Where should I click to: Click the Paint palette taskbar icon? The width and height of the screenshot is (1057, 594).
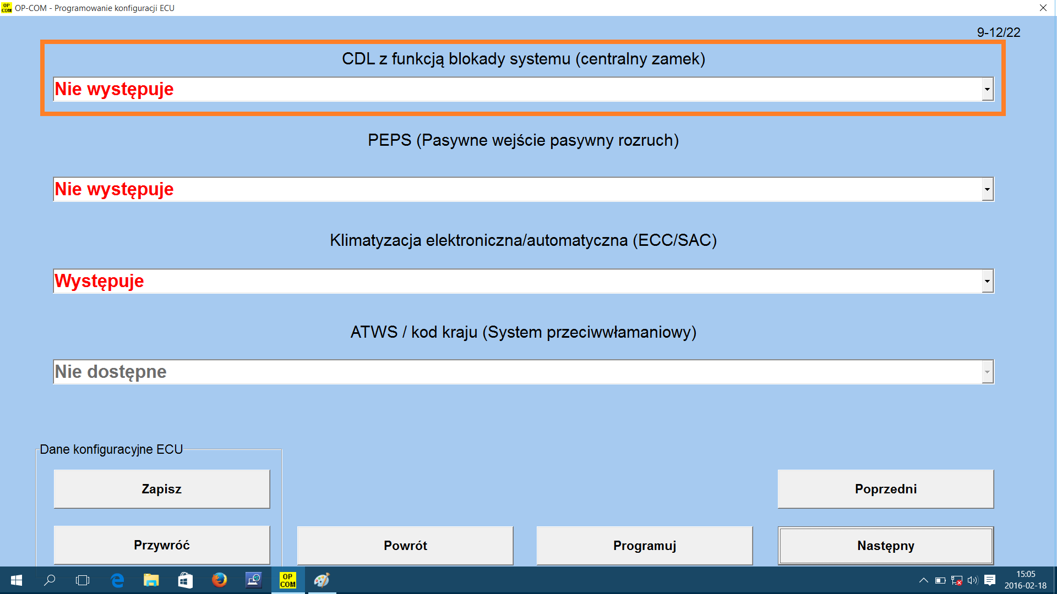click(322, 580)
